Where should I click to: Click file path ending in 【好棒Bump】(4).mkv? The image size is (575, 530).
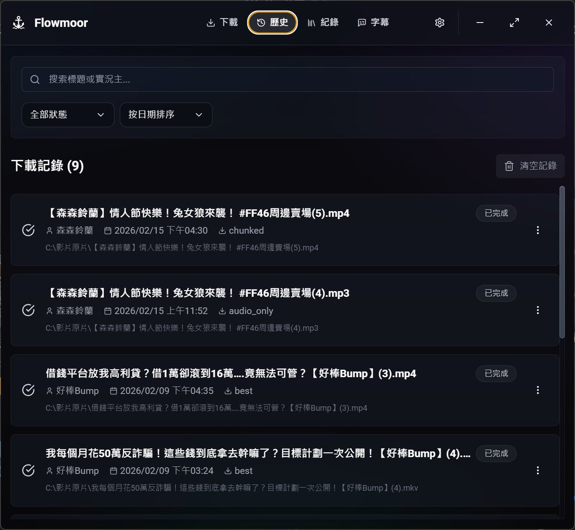(232, 488)
